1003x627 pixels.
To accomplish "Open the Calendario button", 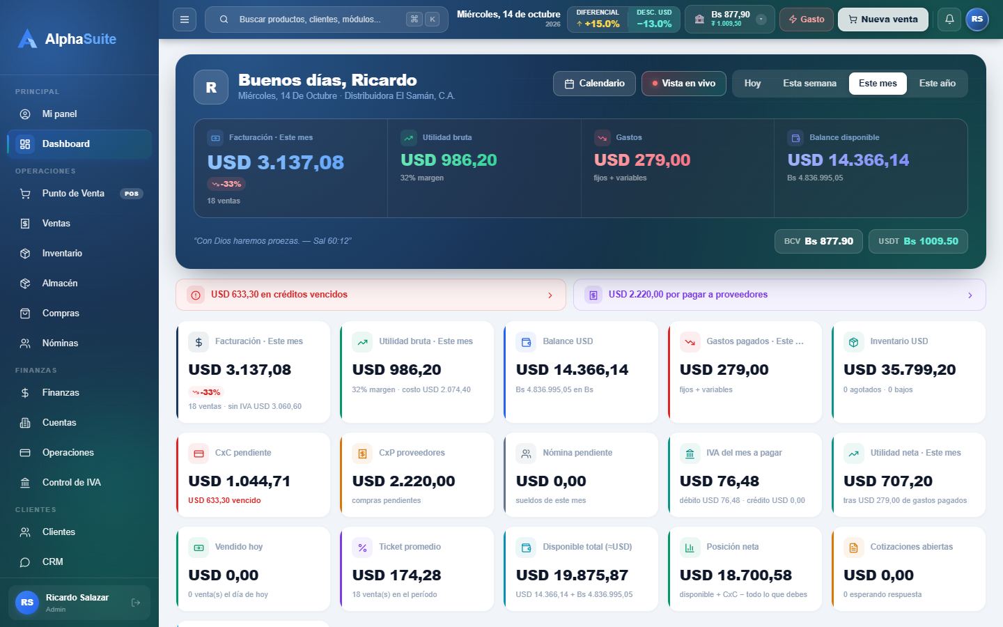I will [x=594, y=84].
